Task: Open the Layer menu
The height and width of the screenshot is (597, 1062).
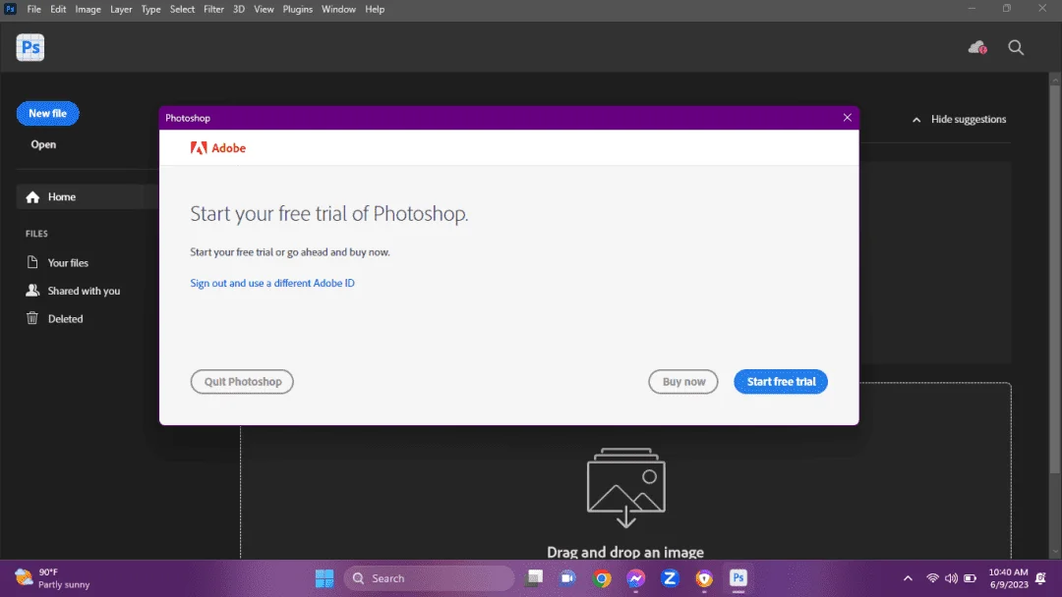Action: (121, 10)
